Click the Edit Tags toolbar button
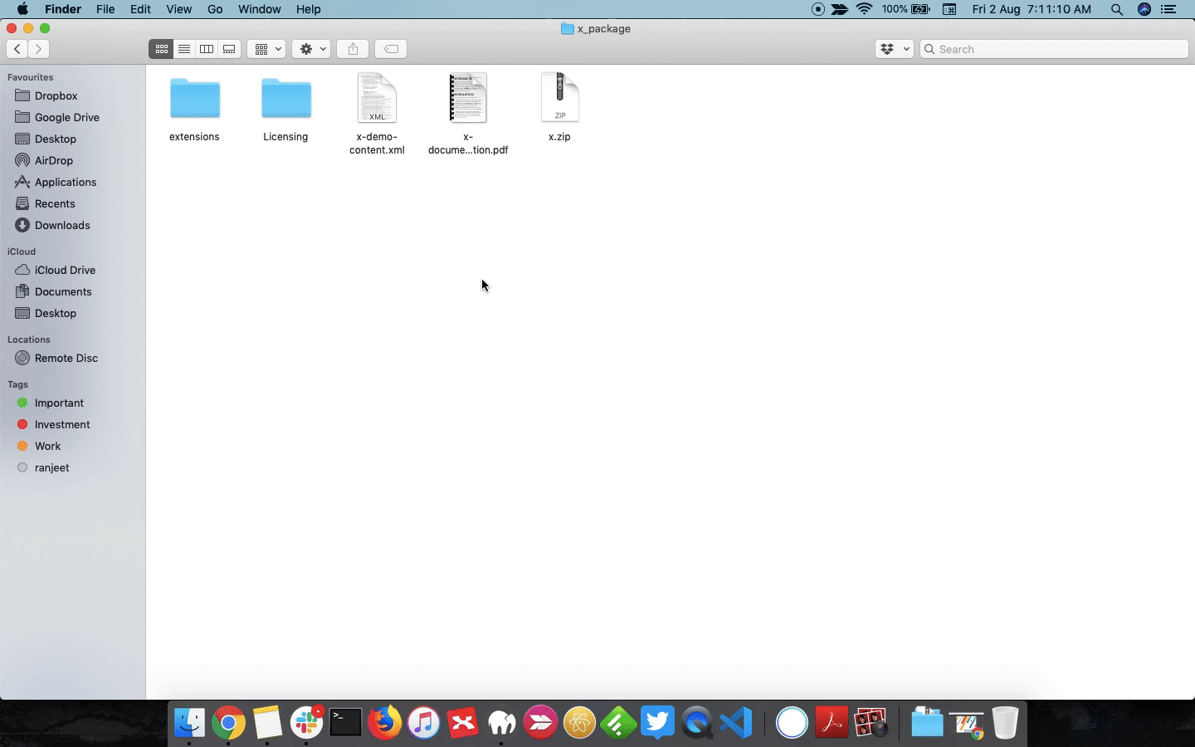The width and height of the screenshot is (1195, 747). tap(391, 49)
